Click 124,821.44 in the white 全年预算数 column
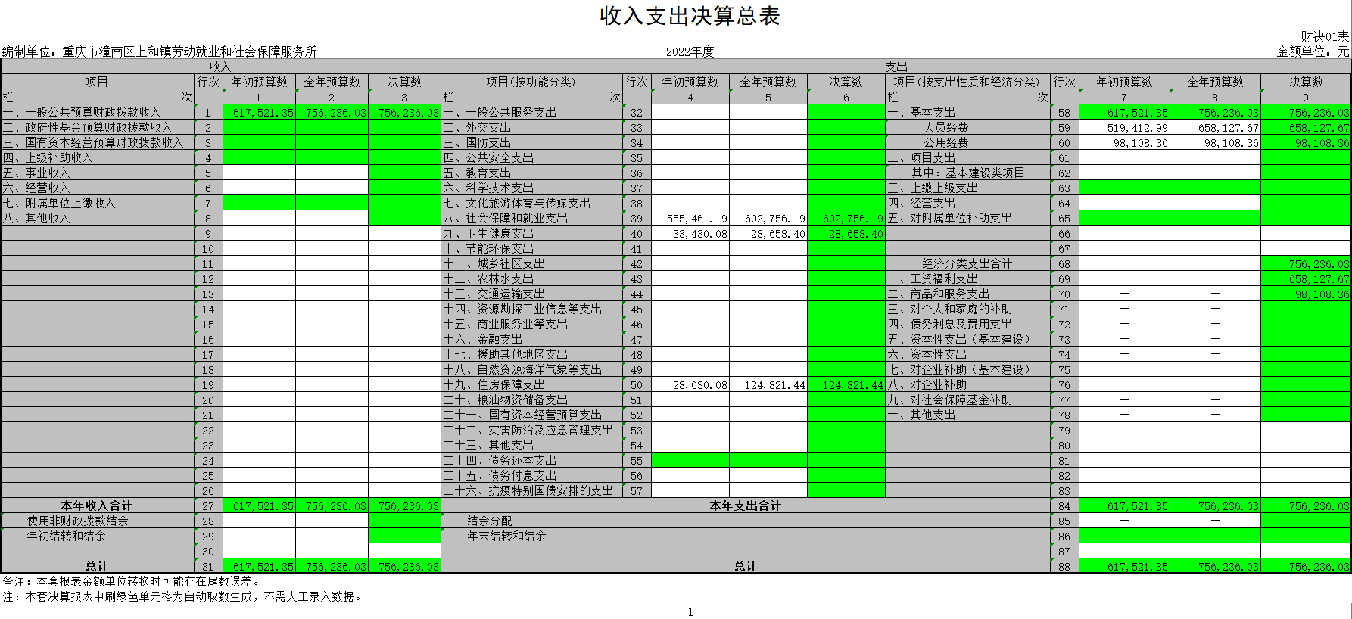1352x619 pixels. [x=768, y=385]
